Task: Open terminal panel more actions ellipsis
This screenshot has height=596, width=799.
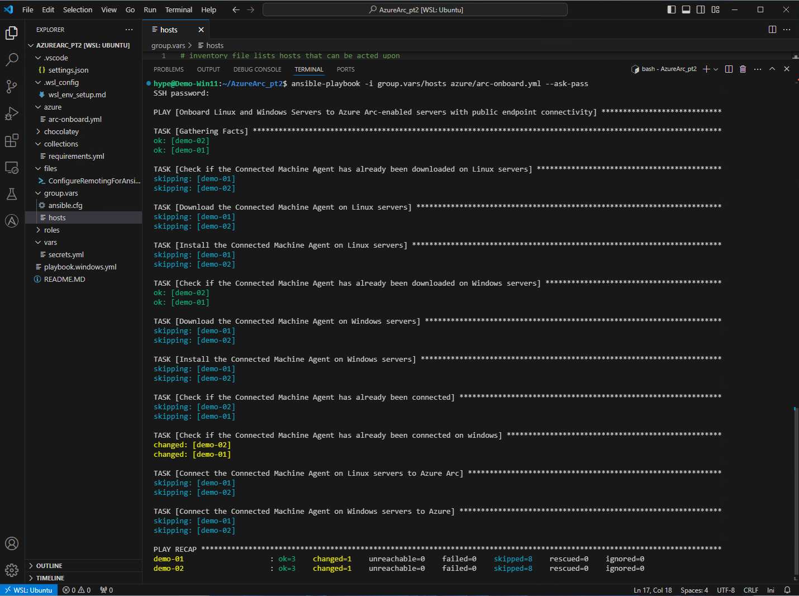Action: 758,69
